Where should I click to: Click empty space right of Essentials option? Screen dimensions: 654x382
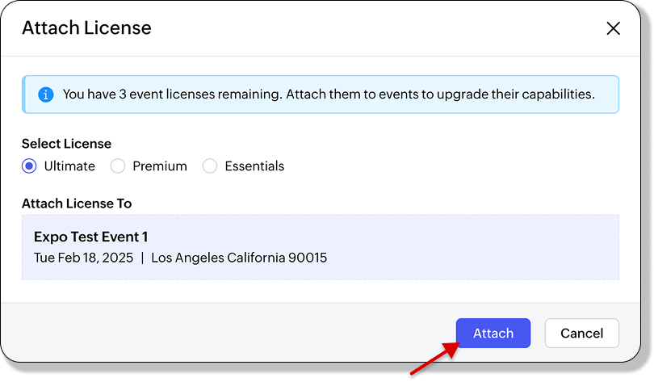[x=444, y=166]
